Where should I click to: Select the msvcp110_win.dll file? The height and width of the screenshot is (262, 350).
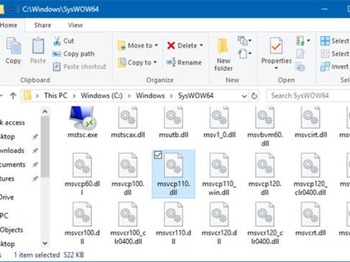pyautogui.click(x=219, y=174)
